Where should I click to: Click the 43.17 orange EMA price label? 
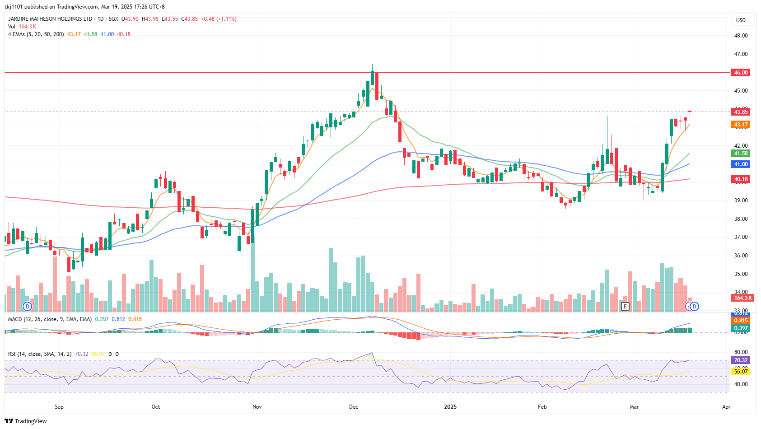coord(740,125)
